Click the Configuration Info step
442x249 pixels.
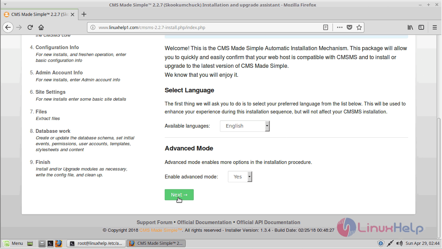[x=57, y=47]
